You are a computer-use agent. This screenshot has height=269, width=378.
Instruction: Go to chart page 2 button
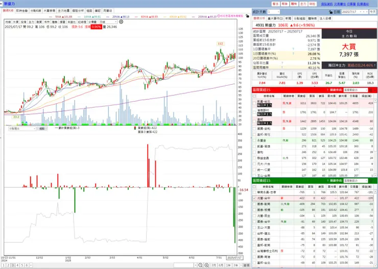coord(8,265)
